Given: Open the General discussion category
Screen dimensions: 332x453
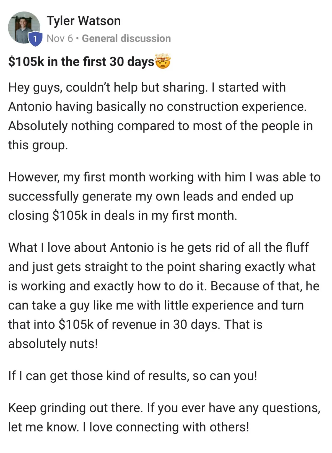Looking at the screenshot, I should 126,38.
